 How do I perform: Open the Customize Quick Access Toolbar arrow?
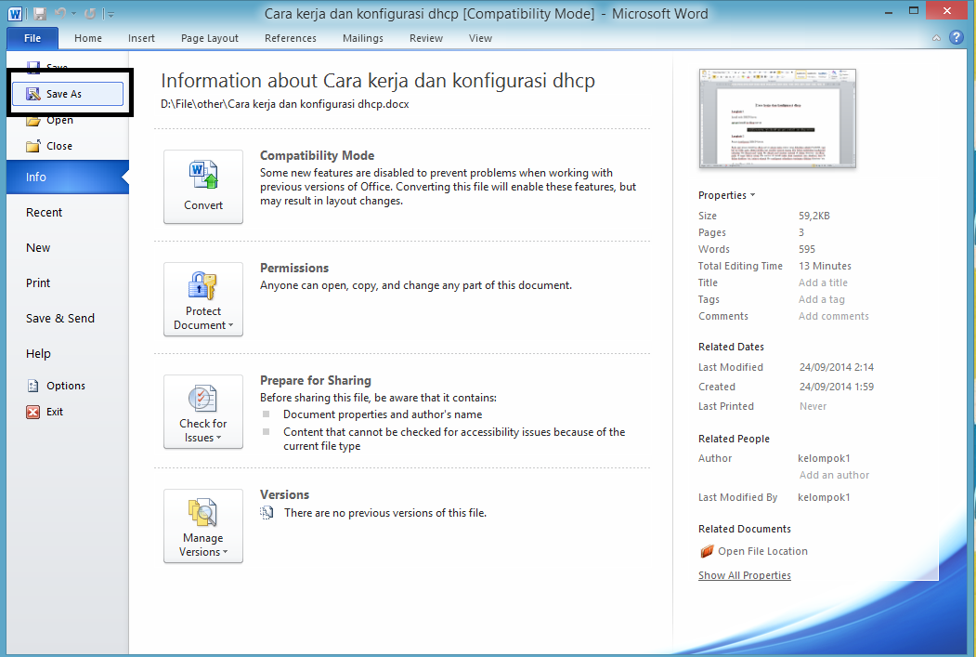(110, 14)
